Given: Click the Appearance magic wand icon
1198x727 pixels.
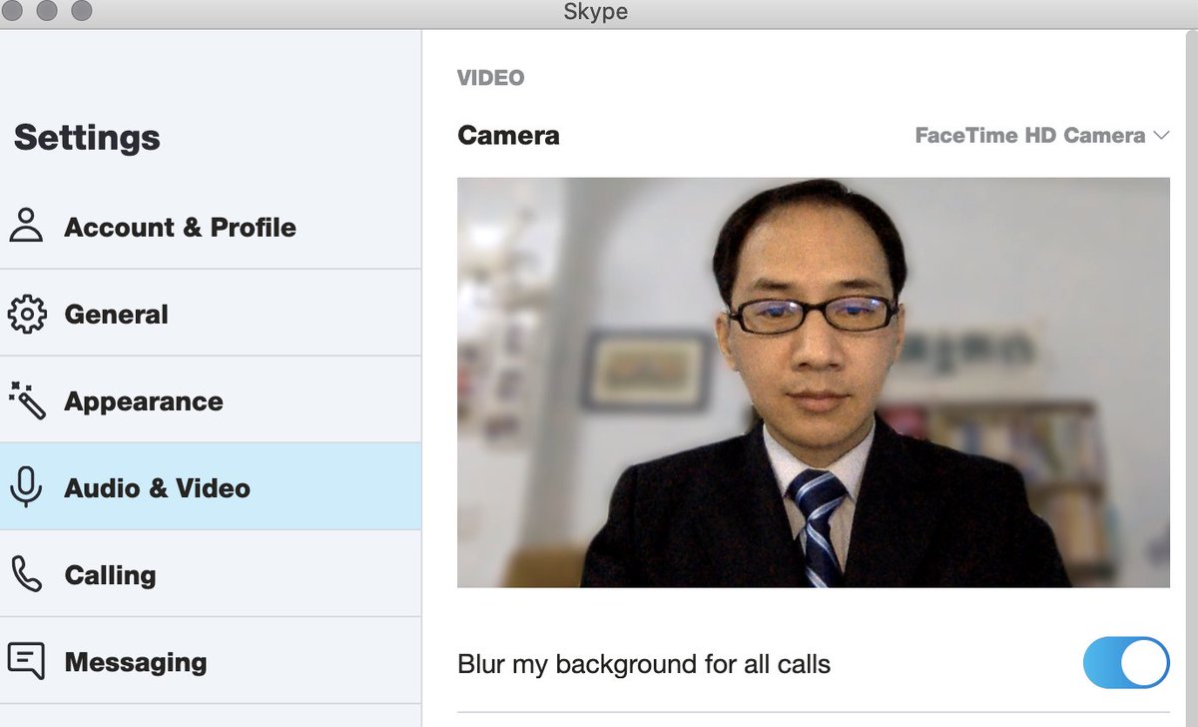Looking at the screenshot, I should click(x=26, y=400).
